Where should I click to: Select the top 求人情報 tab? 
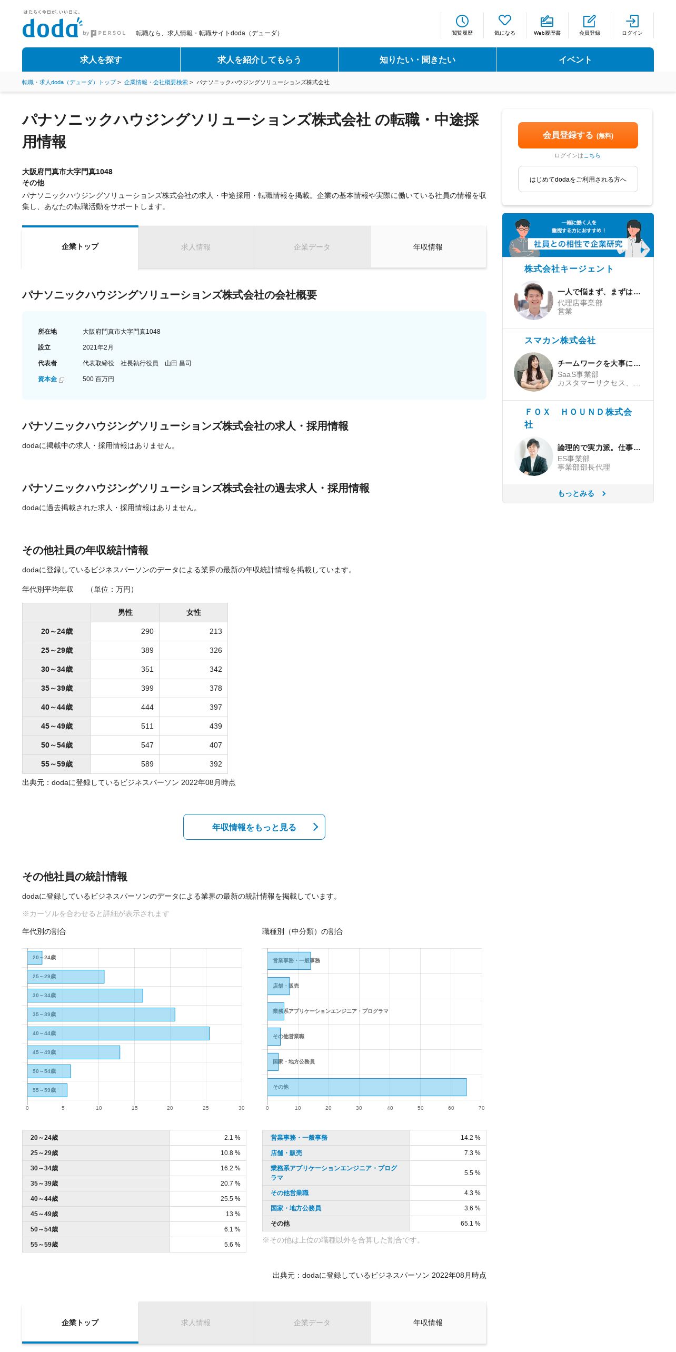(196, 247)
